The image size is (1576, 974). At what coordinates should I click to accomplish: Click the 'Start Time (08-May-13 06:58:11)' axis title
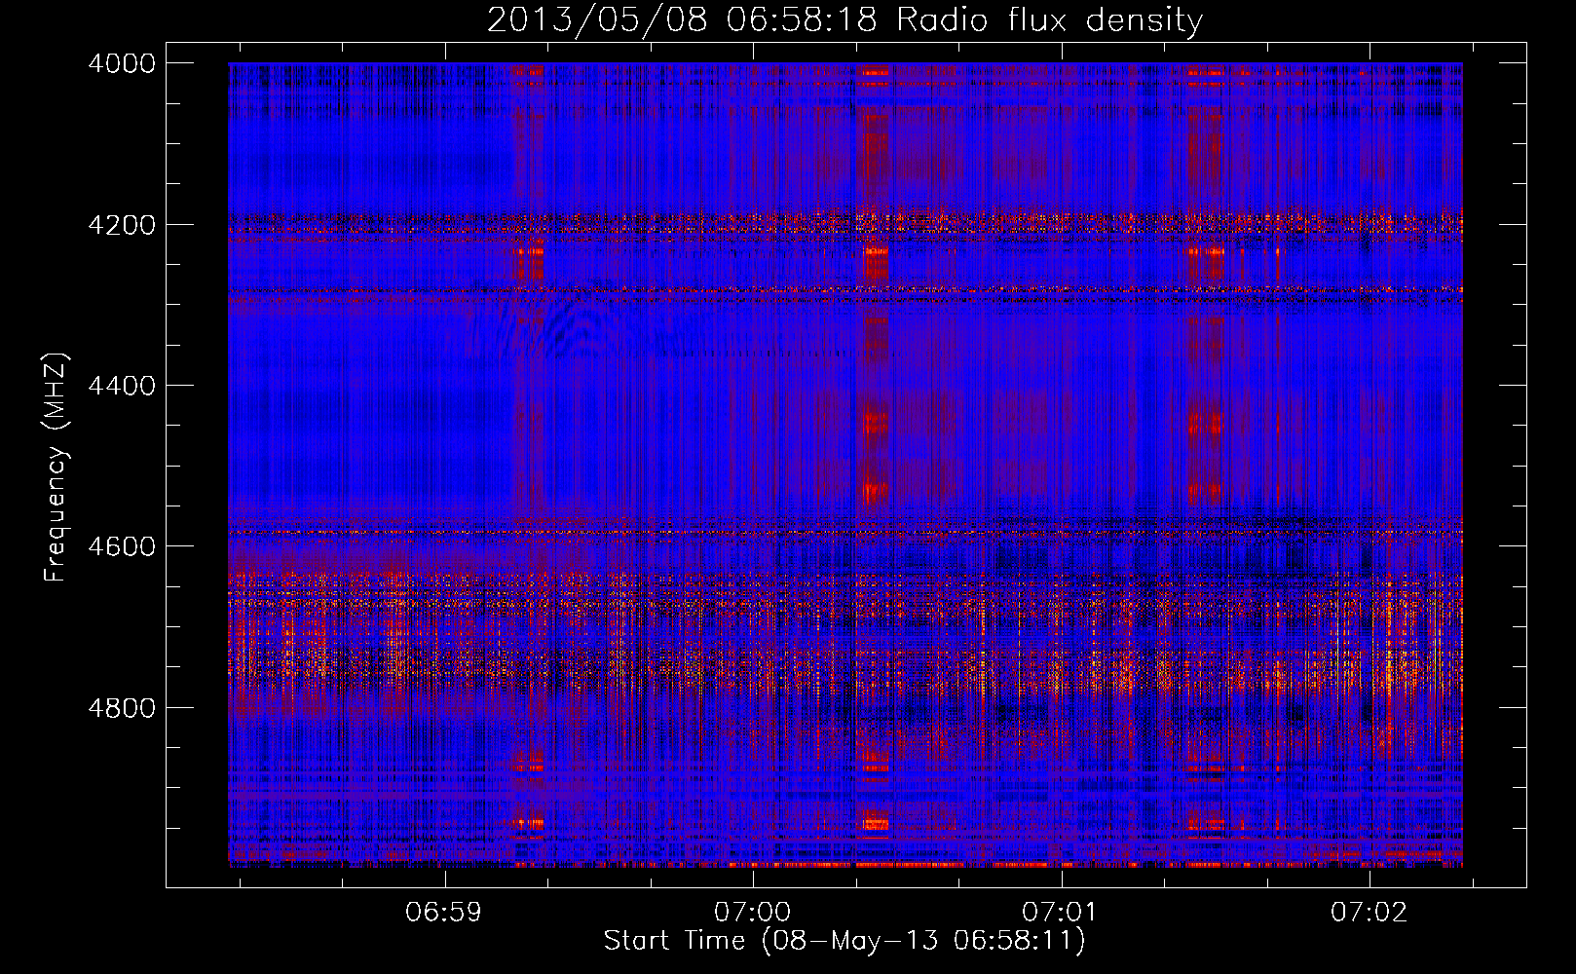[844, 941]
